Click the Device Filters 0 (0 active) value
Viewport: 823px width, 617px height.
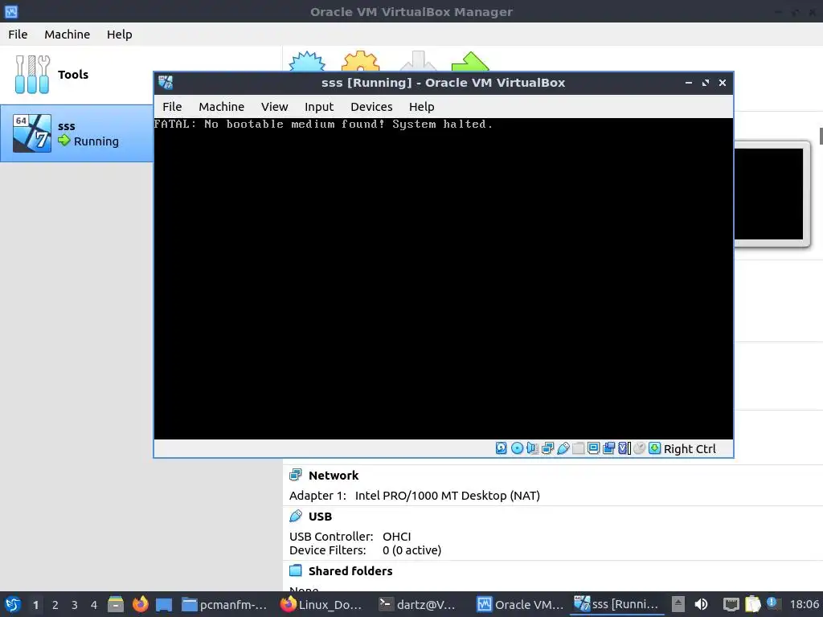412,550
